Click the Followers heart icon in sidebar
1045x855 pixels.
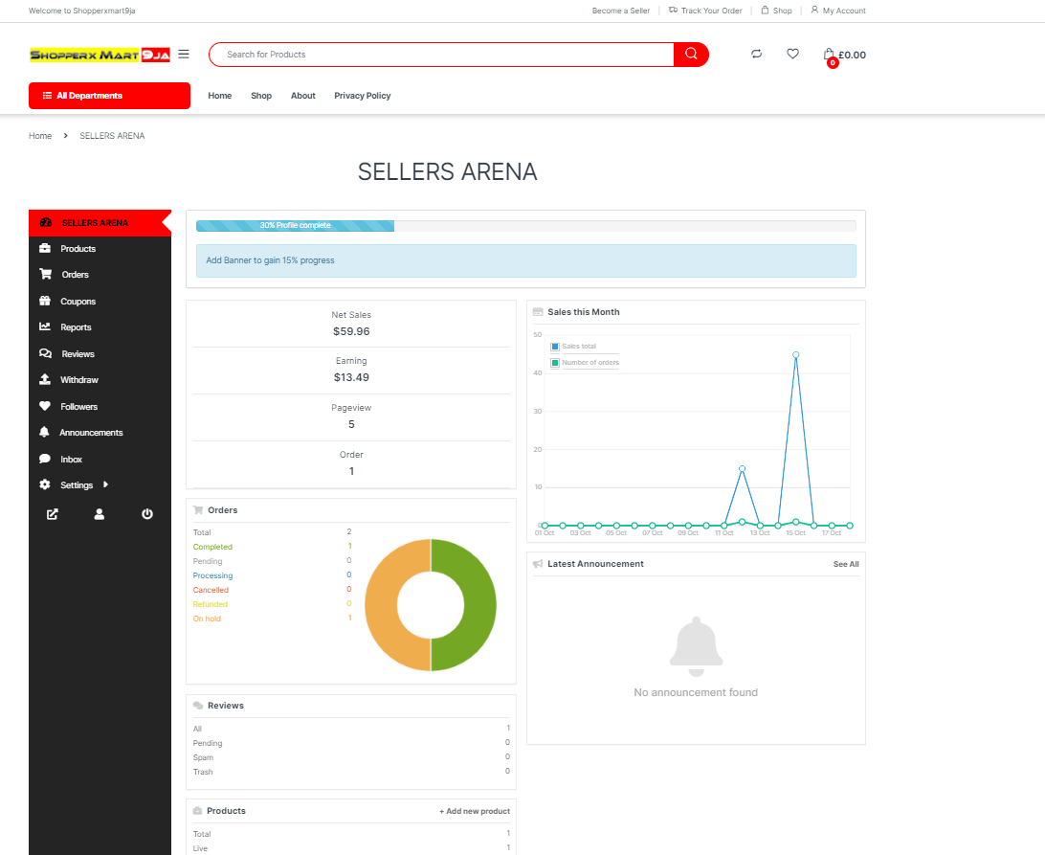tap(45, 406)
